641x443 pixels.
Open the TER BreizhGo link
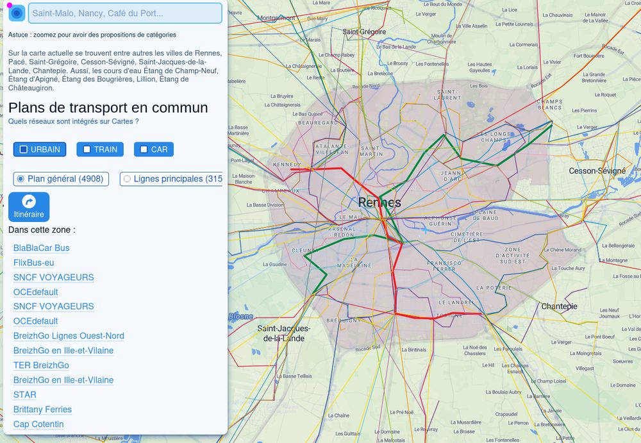coord(41,365)
